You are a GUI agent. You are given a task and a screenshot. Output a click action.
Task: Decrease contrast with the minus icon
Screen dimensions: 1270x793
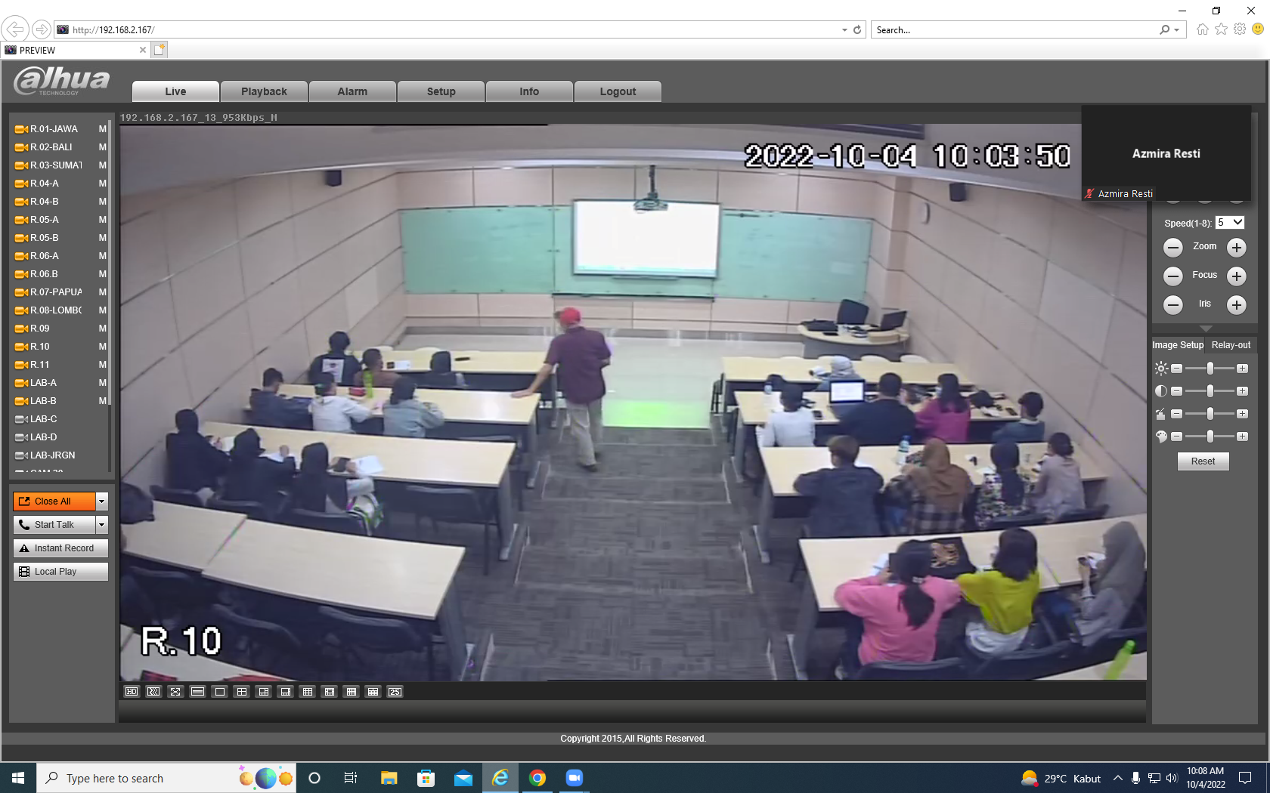1176,391
